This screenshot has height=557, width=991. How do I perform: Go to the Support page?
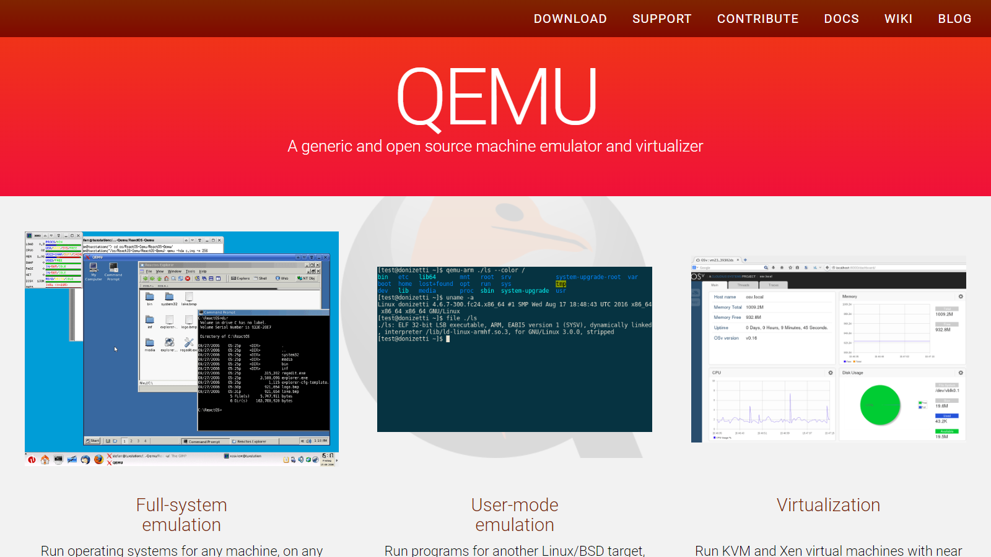tap(661, 19)
